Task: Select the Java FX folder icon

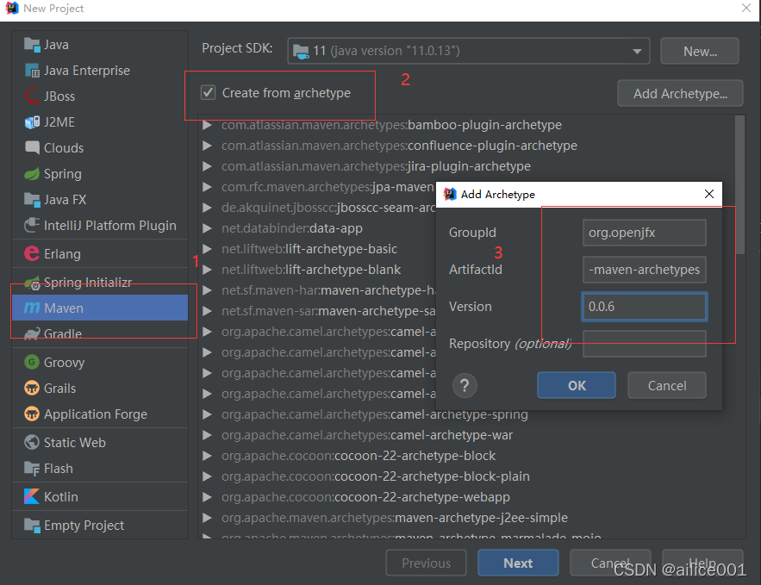Action: click(32, 199)
